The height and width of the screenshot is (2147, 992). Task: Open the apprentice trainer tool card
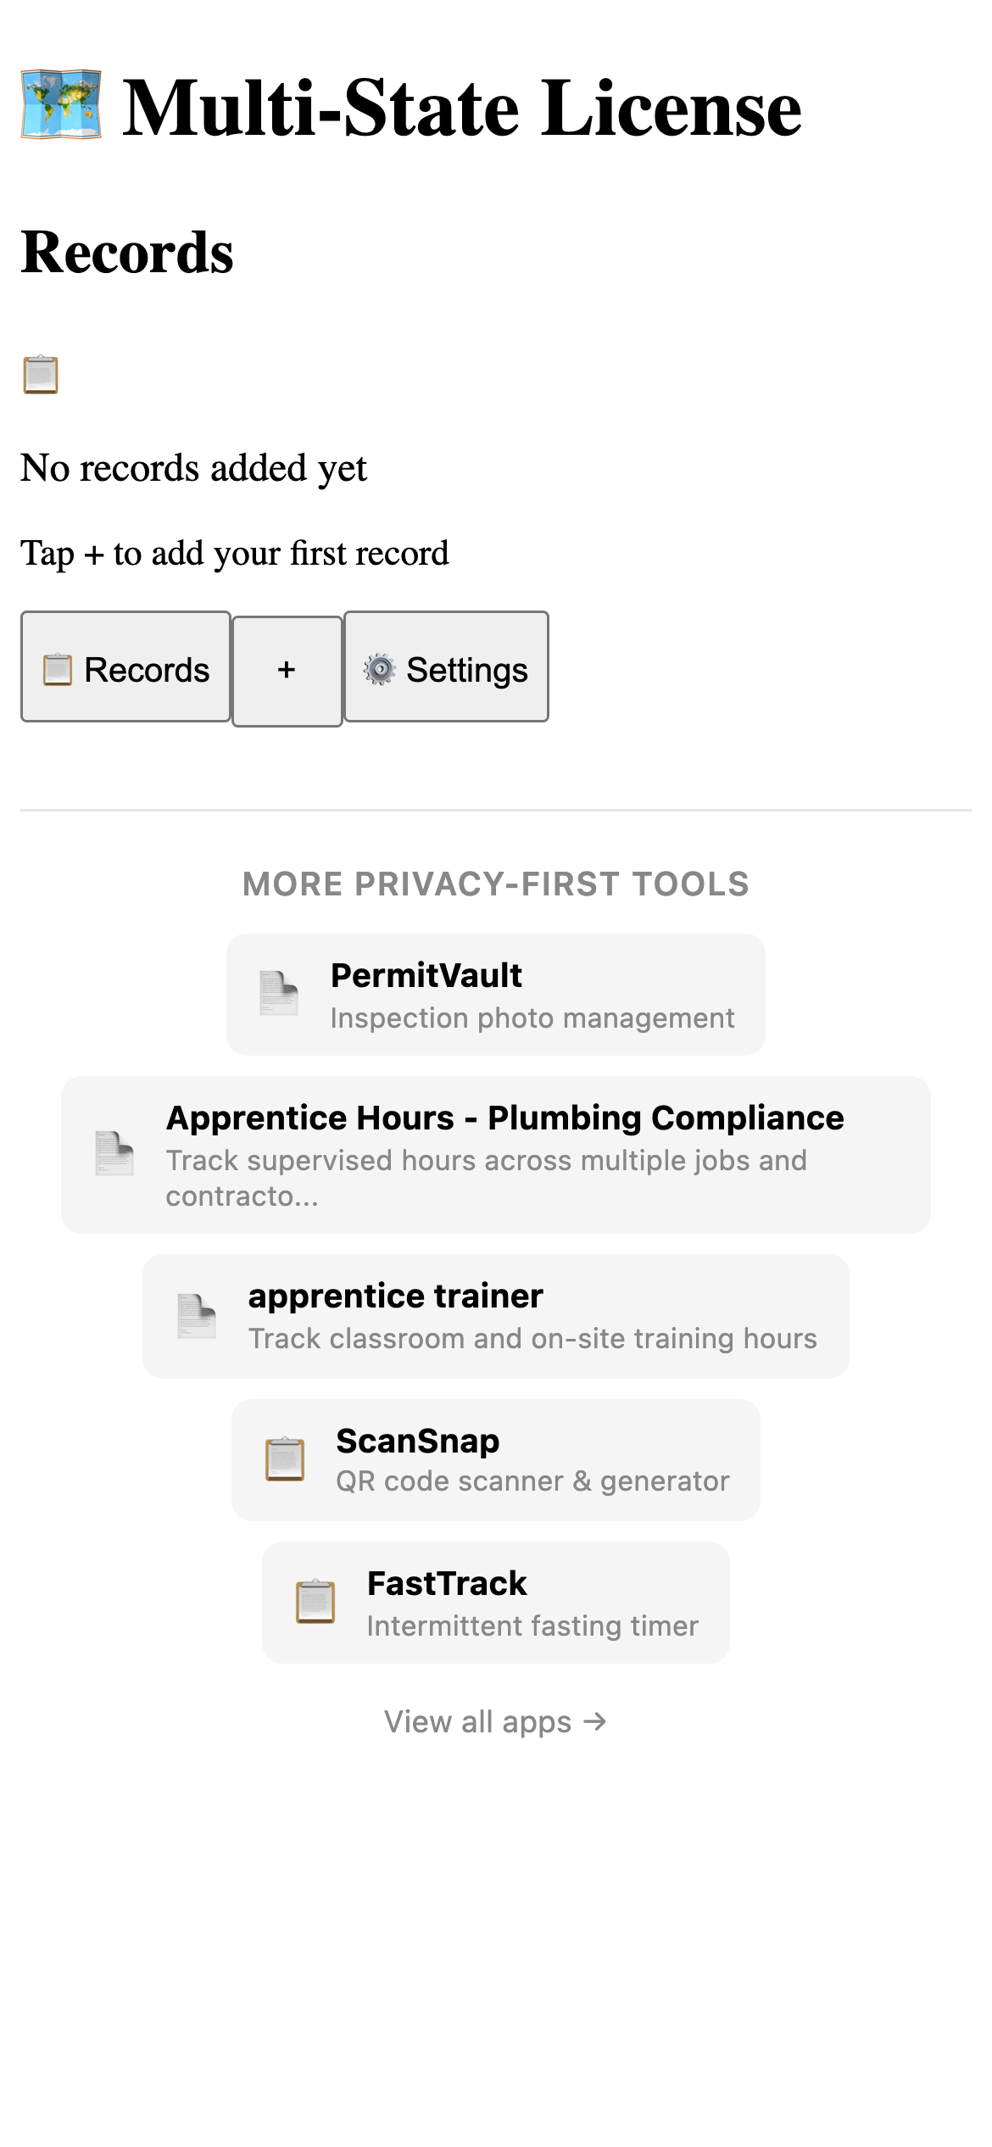click(496, 1315)
